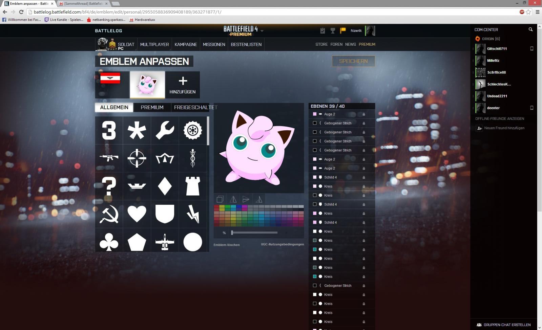Image resolution: width=542 pixels, height=330 pixels.
Task: Select the diamond emblem shape
Action: coord(165,186)
